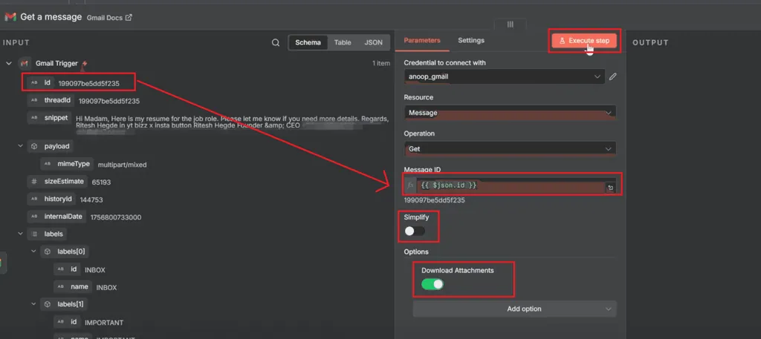The width and height of the screenshot is (761, 339).
Task: Click the Message ID expression field
Action: [x=511, y=185]
